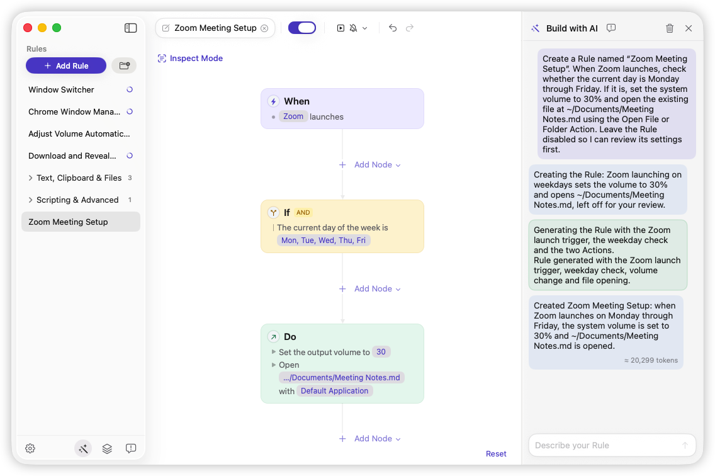This screenshot has width=715, height=476.
Task: Open Add Node dropdown below When node
Action: coord(377,165)
